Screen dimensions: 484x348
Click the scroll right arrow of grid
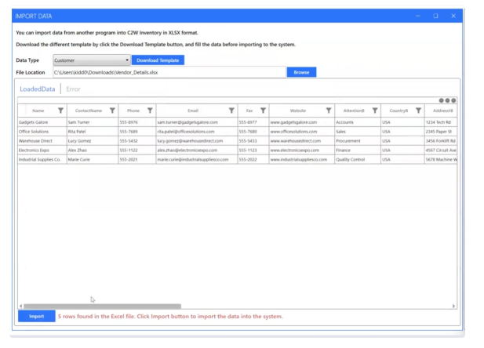click(x=454, y=306)
